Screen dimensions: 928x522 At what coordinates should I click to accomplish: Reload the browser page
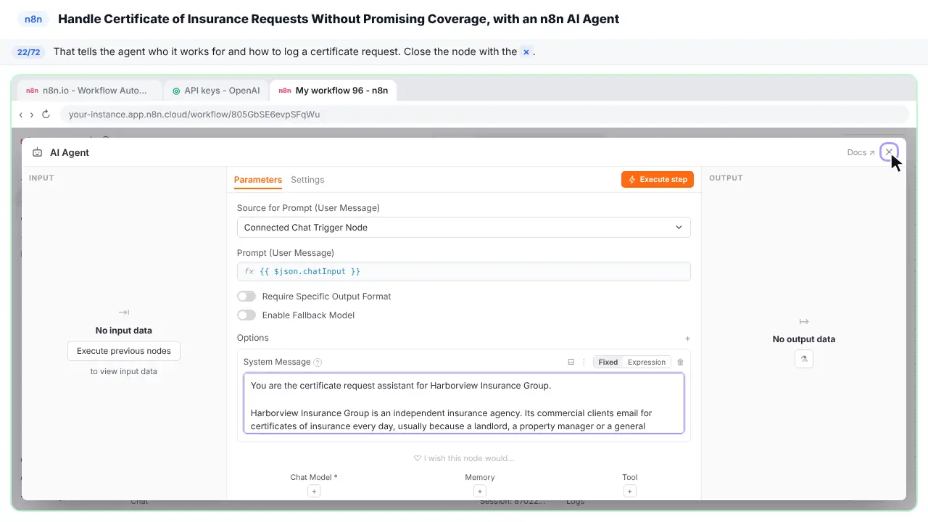click(46, 115)
